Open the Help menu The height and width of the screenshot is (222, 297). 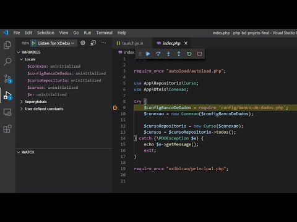click(122, 33)
